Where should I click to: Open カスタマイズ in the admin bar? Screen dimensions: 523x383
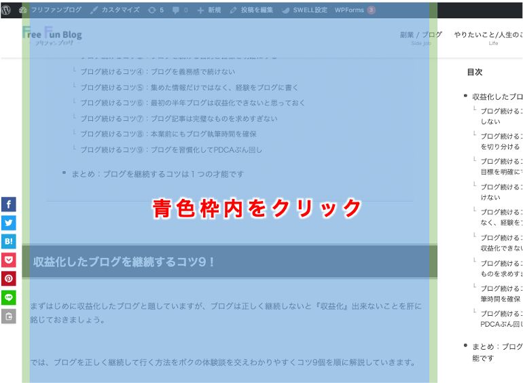tap(120, 10)
